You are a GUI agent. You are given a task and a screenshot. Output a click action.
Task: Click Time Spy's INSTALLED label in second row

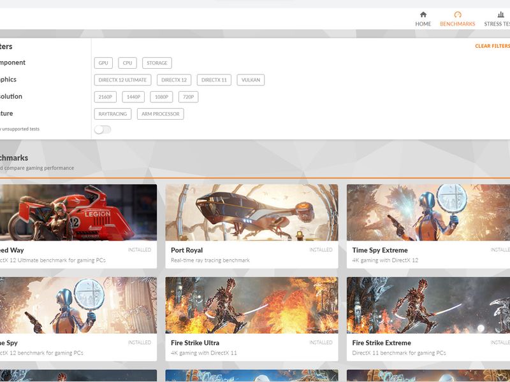tap(140, 343)
